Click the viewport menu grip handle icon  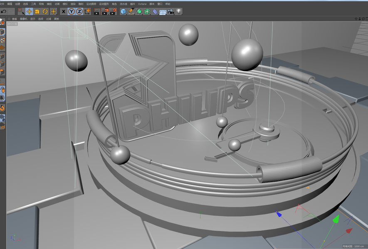[x=9, y=19]
